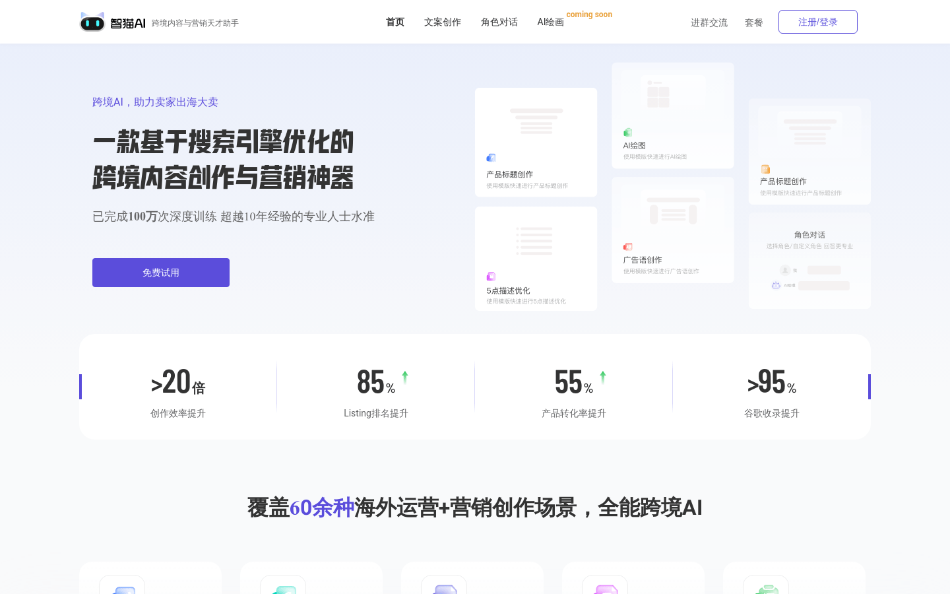Click the green arrow beside 85%
Image resolution: width=950 pixels, height=594 pixels.
click(405, 377)
